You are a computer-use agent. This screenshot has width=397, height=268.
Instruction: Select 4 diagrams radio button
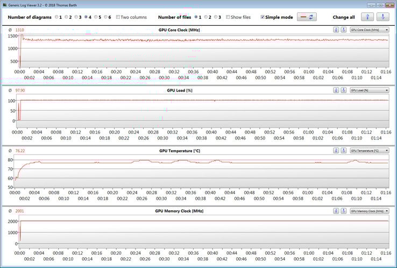tap(86, 17)
